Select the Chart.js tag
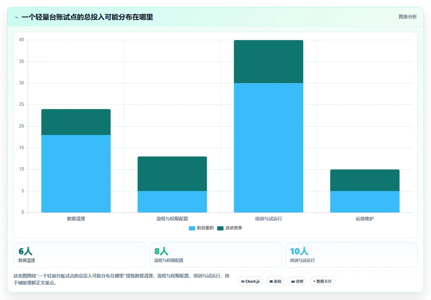This screenshot has width=431, height=300. pyautogui.click(x=250, y=281)
